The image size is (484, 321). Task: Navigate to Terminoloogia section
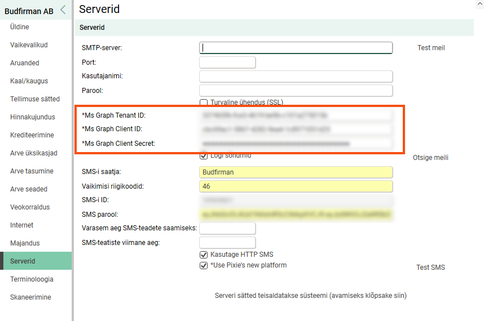pyautogui.click(x=32, y=279)
